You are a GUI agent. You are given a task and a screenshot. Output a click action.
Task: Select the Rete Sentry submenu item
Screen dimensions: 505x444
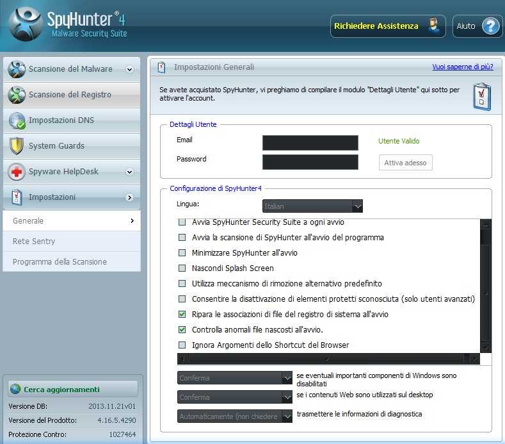[x=72, y=241]
